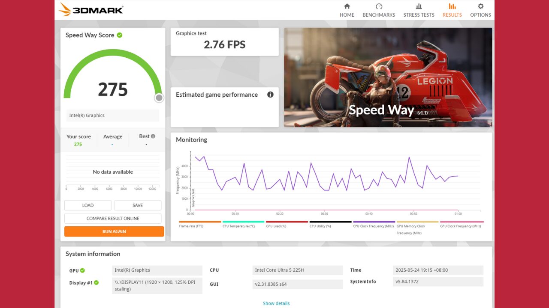Click Estimated game performance info icon

click(270, 95)
